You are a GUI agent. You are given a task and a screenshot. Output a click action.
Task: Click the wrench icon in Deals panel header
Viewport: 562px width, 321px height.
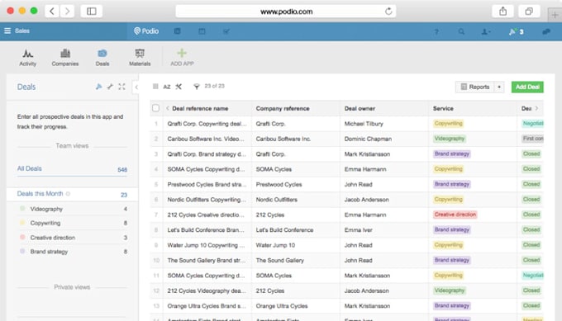click(110, 87)
